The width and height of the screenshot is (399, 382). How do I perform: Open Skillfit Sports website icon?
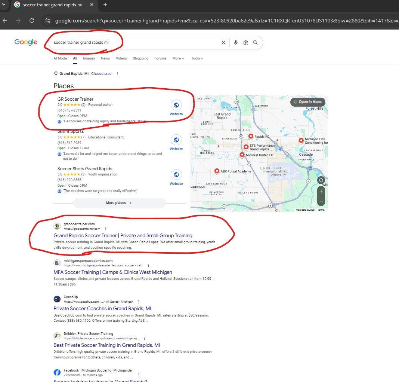[x=176, y=140]
